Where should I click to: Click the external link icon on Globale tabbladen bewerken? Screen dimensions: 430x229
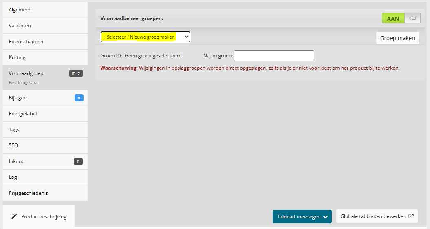click(411, 216)
